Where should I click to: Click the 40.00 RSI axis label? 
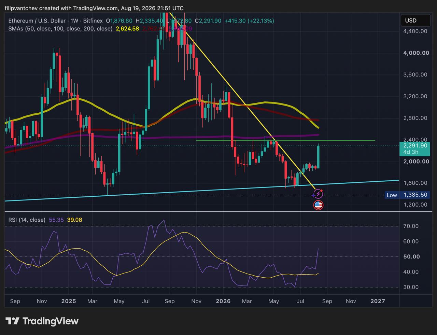pyautogui.click(x=411, y=272)
